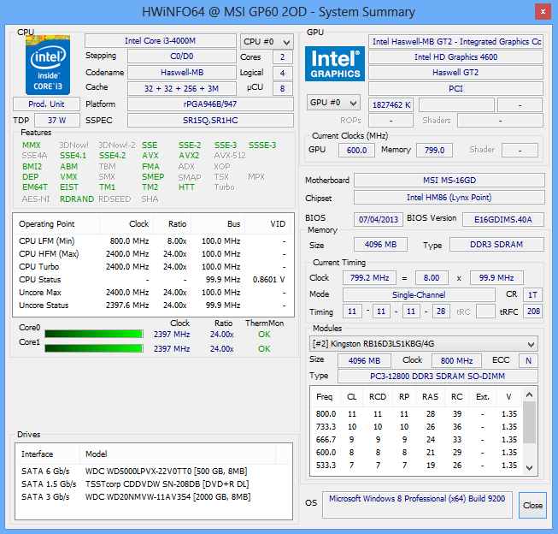Click the Prod. Unit button
This screenshot has width=558, height=534.
pos(46,104)
